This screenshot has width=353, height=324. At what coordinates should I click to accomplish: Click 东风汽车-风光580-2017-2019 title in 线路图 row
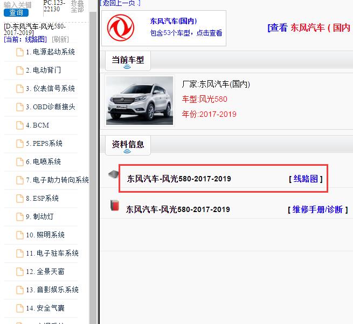pos(179,179)
